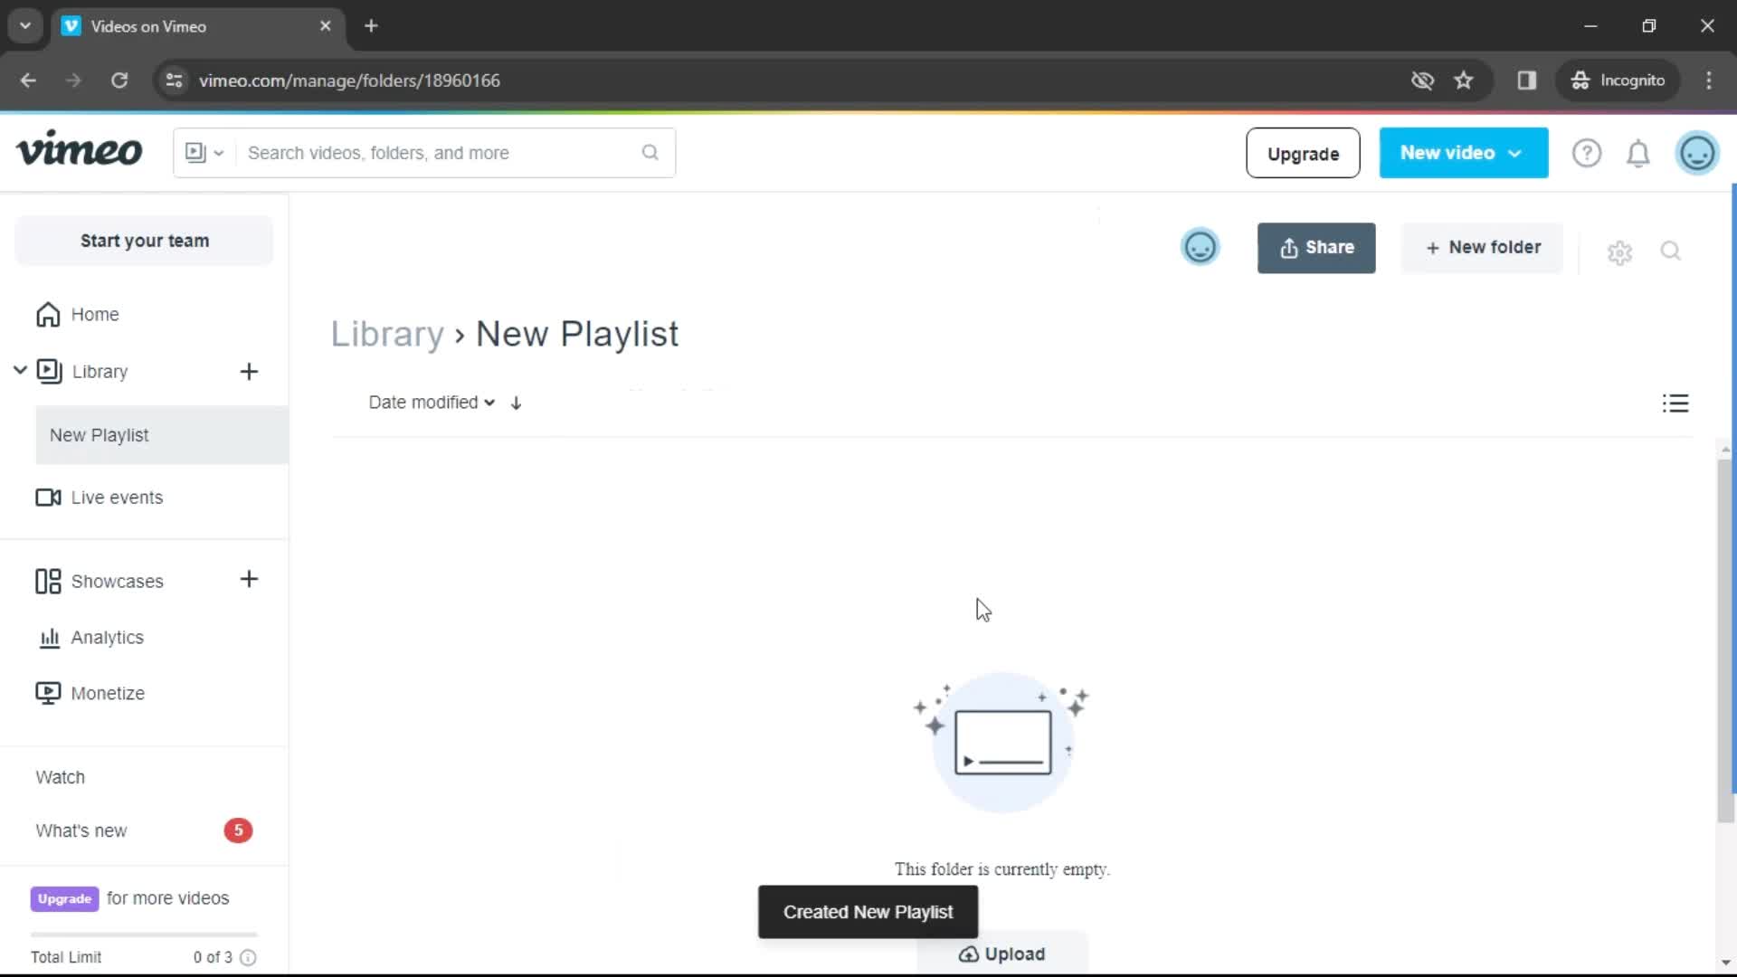Open notifications bell icon
This screenshot has height=977, width=1737.
(1638, 154)
